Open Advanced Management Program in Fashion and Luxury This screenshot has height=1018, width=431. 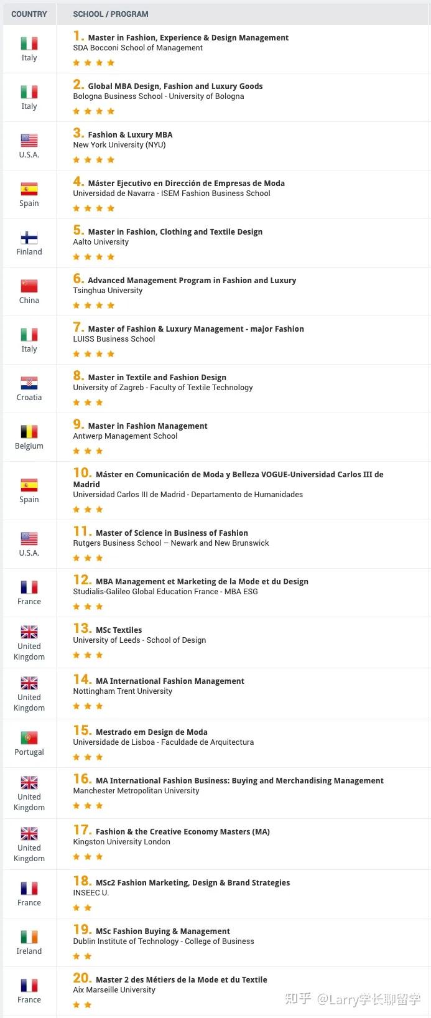pyautogui.click(x=192, y=281)
